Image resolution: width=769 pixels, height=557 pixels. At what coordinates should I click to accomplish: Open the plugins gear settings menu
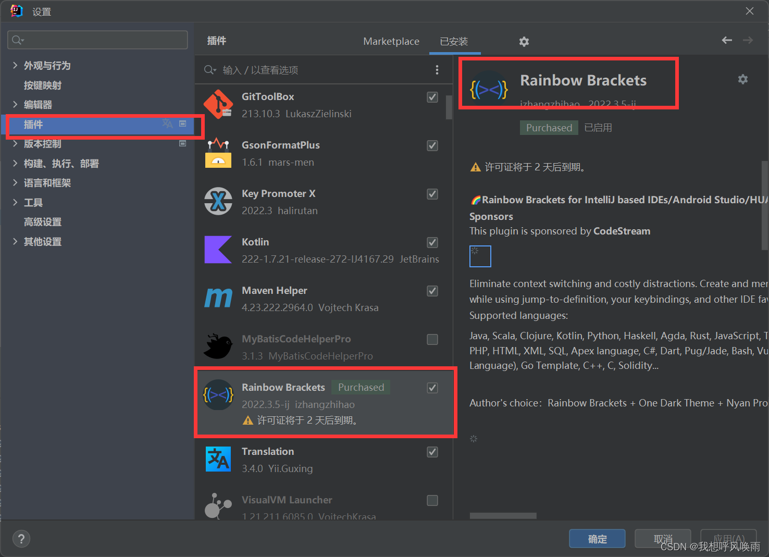pyautogui.click(x=524, y=42)
